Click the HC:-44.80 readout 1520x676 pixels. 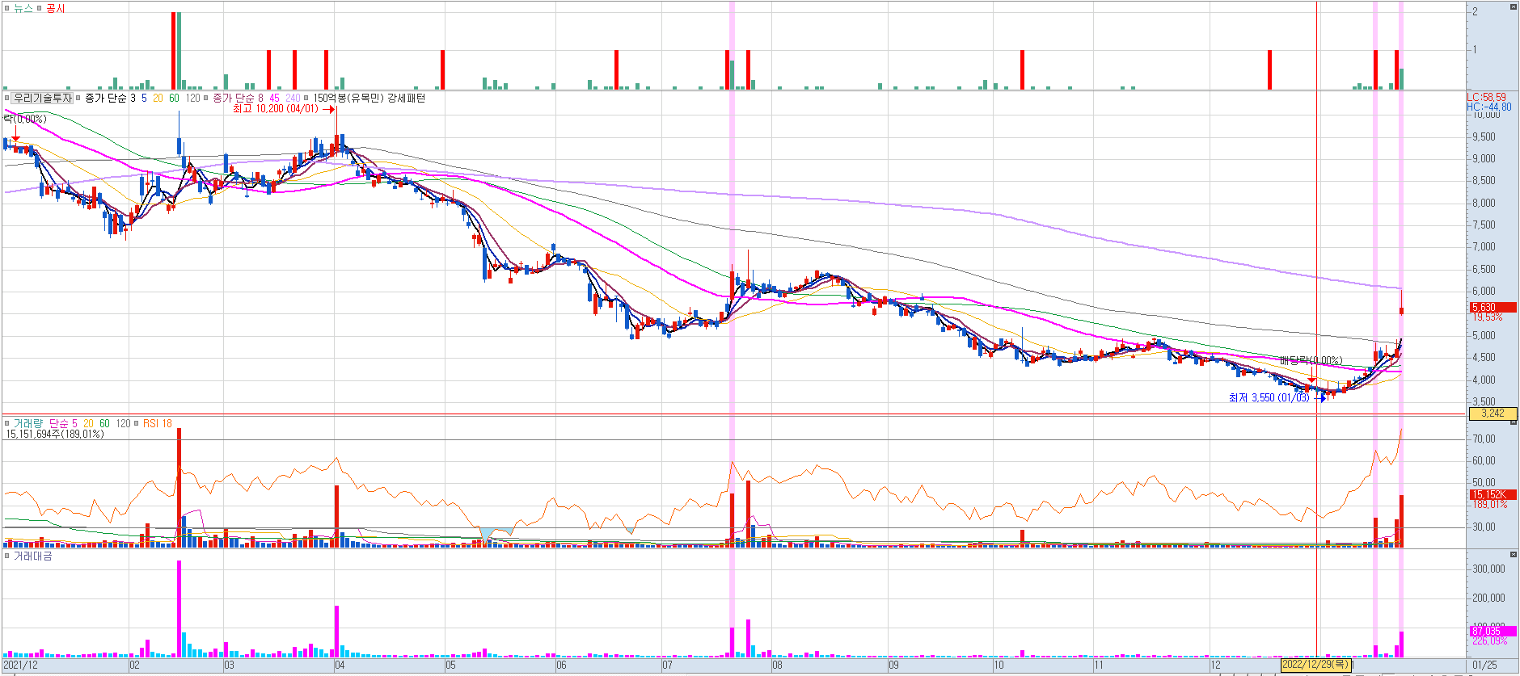click(1488, 107)
